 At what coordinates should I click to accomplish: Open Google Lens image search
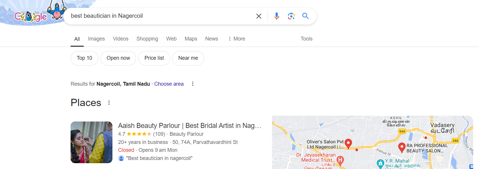point(291,16)
